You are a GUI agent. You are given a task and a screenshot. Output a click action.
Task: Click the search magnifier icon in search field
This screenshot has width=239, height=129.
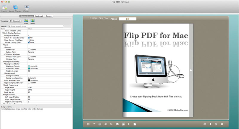[x=10, y=26]
